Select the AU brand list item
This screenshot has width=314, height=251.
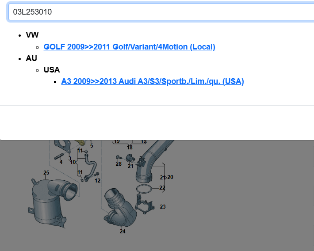click(x=31, y=58)
